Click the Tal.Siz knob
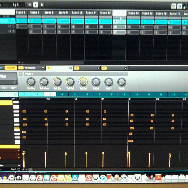 (x=57, y=82)
